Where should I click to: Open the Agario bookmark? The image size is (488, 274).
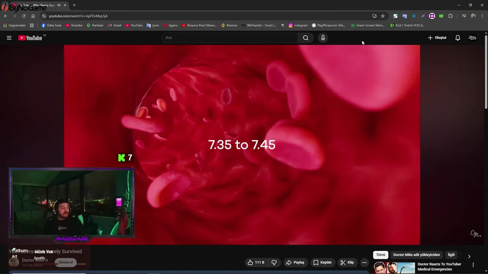pos(170,25)
